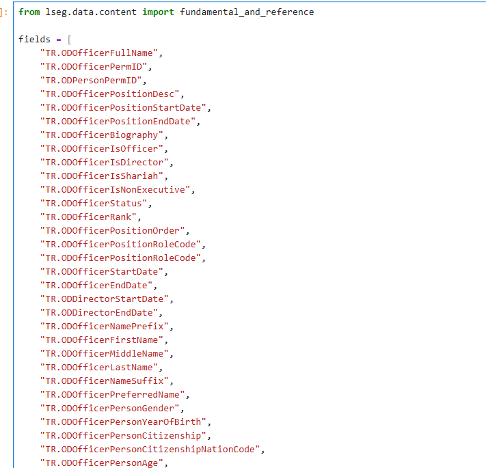Click the "TR.ODOfficerLastName" field
The height and width of the screenshot is (468, 486).
click(99, 367)
